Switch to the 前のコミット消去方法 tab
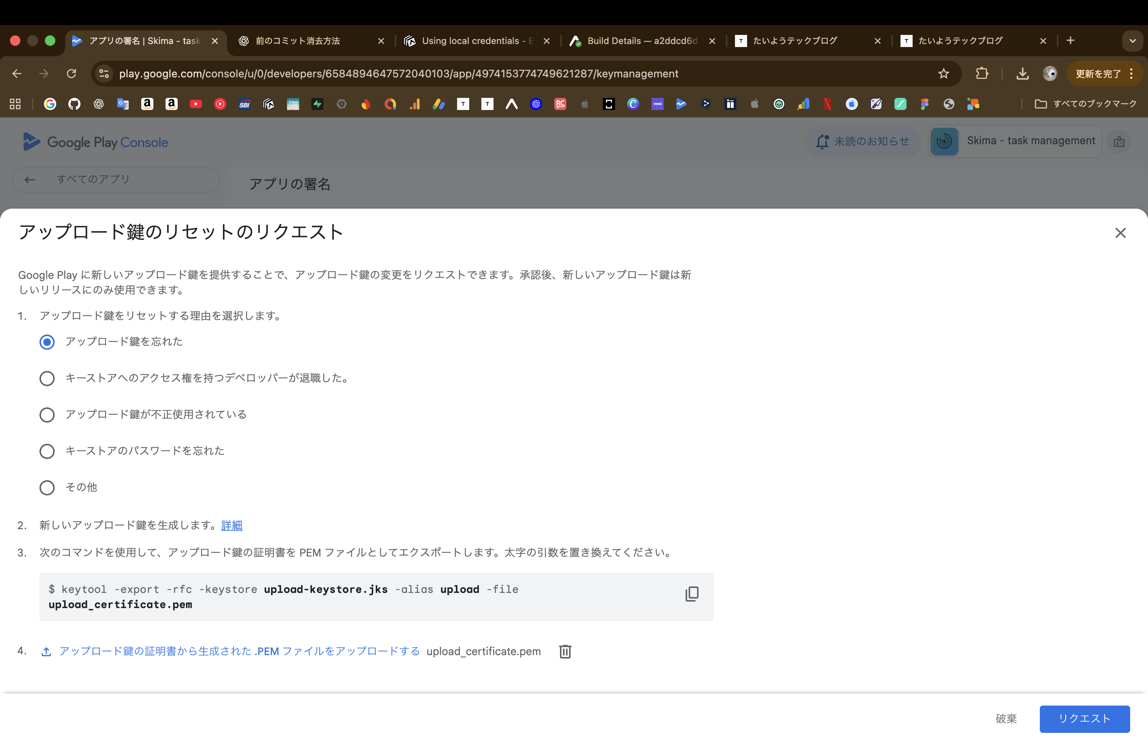1148x745 pixels. tap(299, 41)
